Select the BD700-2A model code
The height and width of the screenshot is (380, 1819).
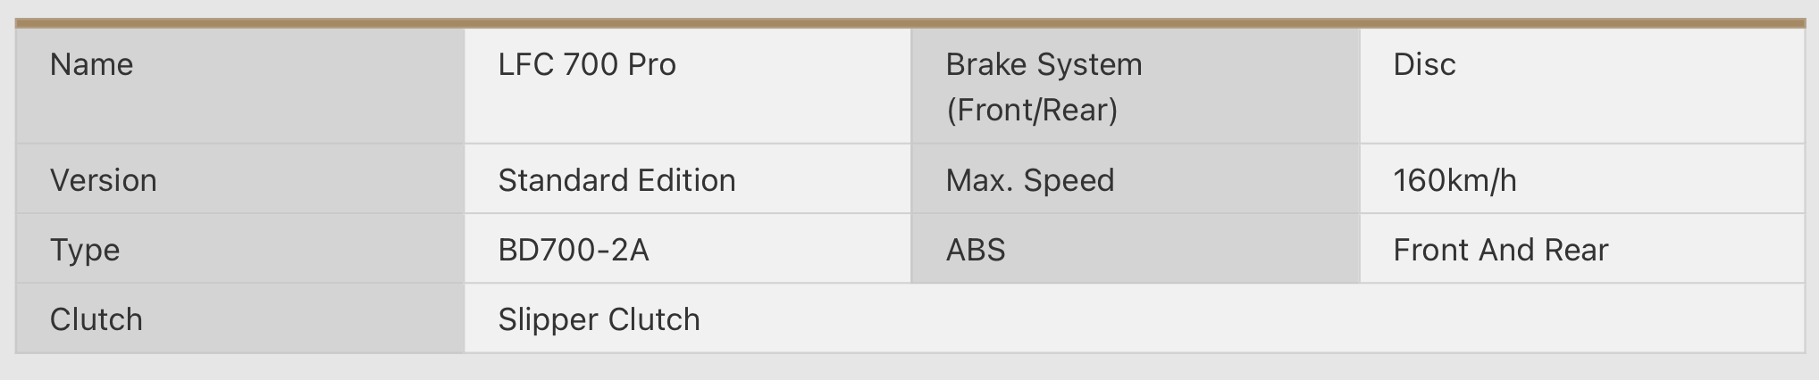click(574, 250)
